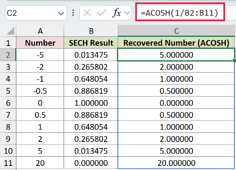Screen dimensions: 236x170
Task: Select row 6 header
Action: click(x=8, y=103)
